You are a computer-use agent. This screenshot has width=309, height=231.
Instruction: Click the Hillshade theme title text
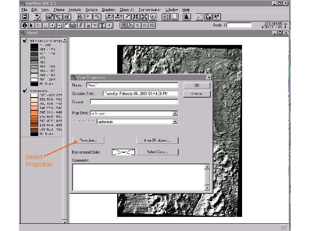46,41
